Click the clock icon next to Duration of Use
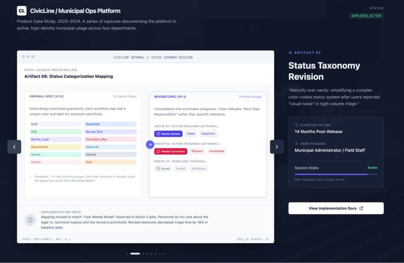Viewport: 404px width, 263px height. pyautogui.click(x=297, y=125)
